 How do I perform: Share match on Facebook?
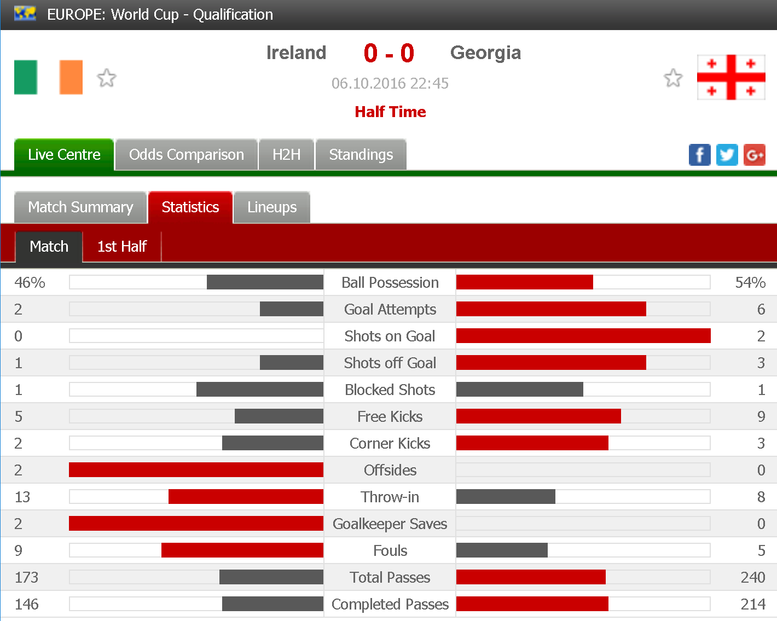coord(699,155)
